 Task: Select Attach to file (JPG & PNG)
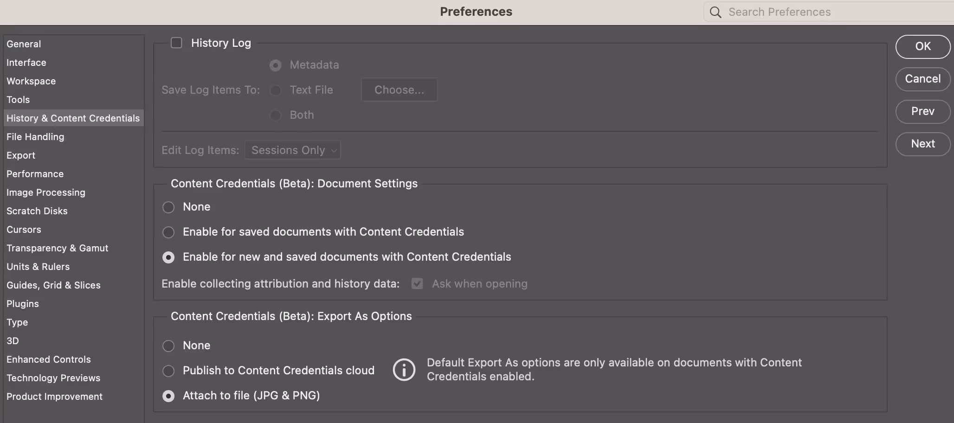pyautogui.click(x=168, y=396)
